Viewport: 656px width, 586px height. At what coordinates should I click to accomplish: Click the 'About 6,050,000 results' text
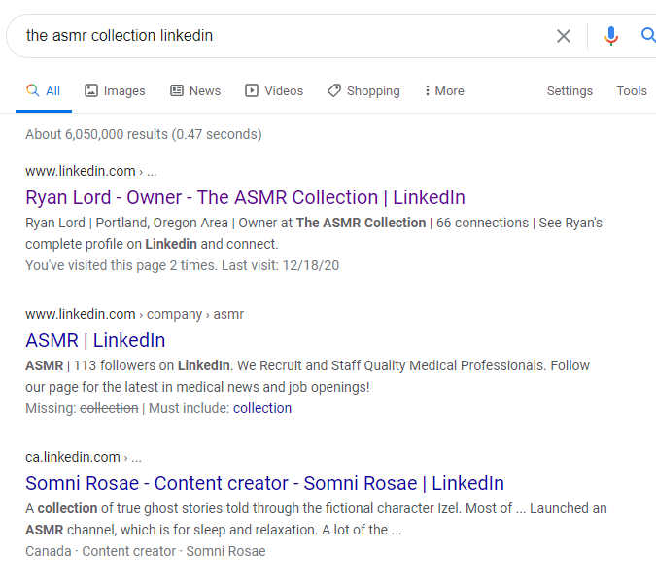[x=144, y=134]
